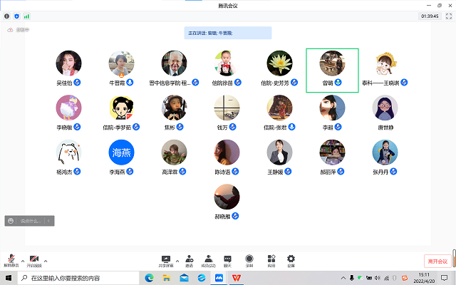Viewport: 456px width, 285px height.
Task: Open the invite (邀请) panel
Action: click(189, 261)
